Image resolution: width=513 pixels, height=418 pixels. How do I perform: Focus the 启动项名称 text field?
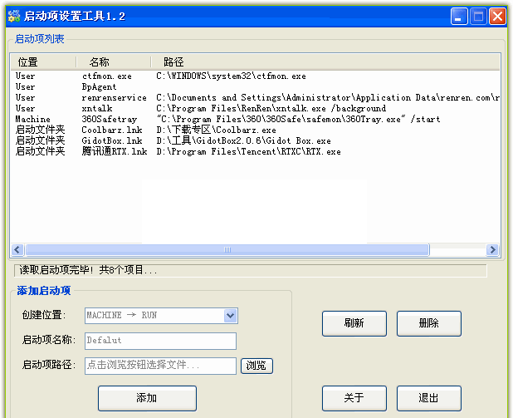(x=160, y=341)
